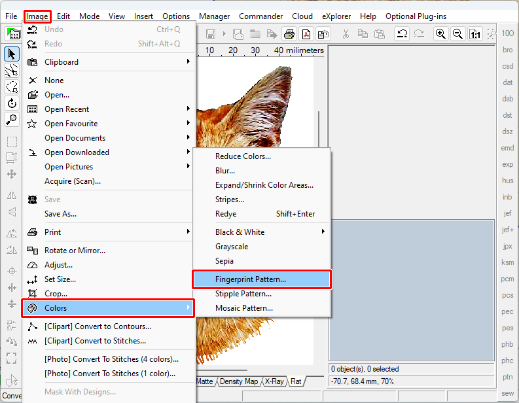Choose Set Size... menu item

click(x=109, y=279)
